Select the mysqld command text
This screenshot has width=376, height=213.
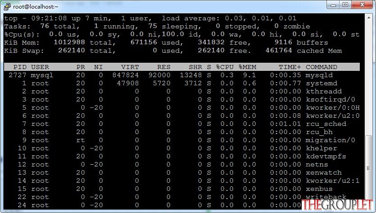point(319,75)
